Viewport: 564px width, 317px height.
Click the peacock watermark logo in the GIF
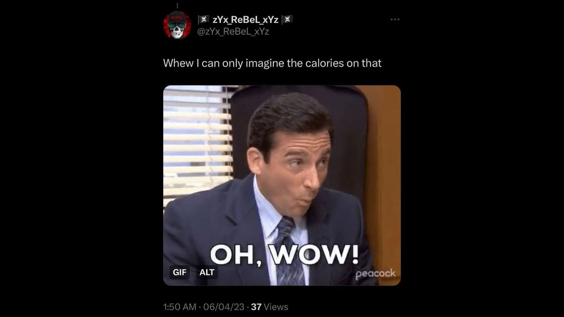(375, 274)
